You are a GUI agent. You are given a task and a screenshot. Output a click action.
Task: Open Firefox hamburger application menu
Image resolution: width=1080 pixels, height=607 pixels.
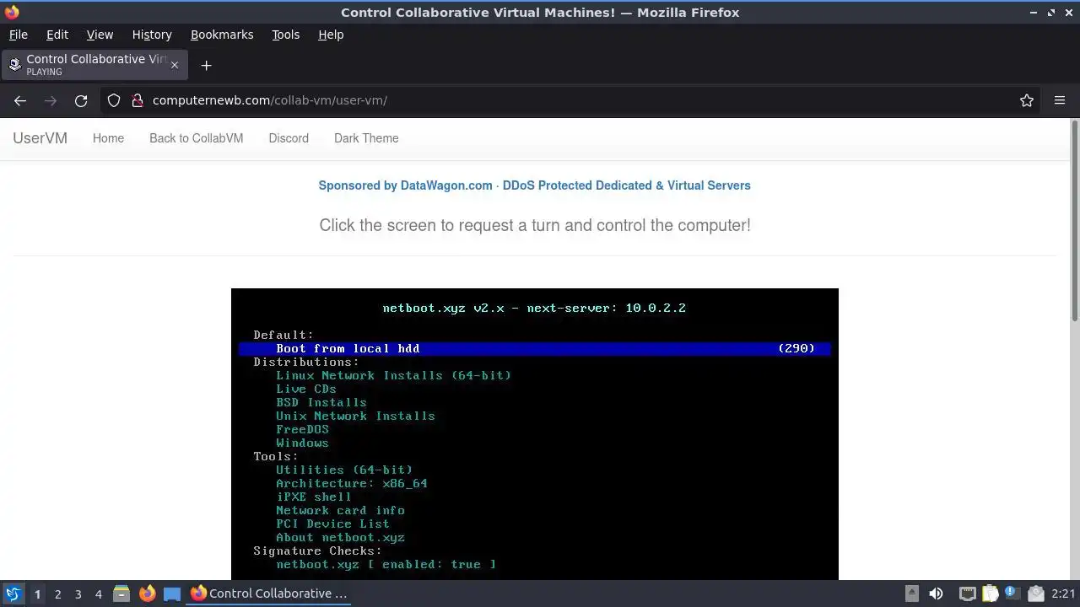click(1060, 100)
